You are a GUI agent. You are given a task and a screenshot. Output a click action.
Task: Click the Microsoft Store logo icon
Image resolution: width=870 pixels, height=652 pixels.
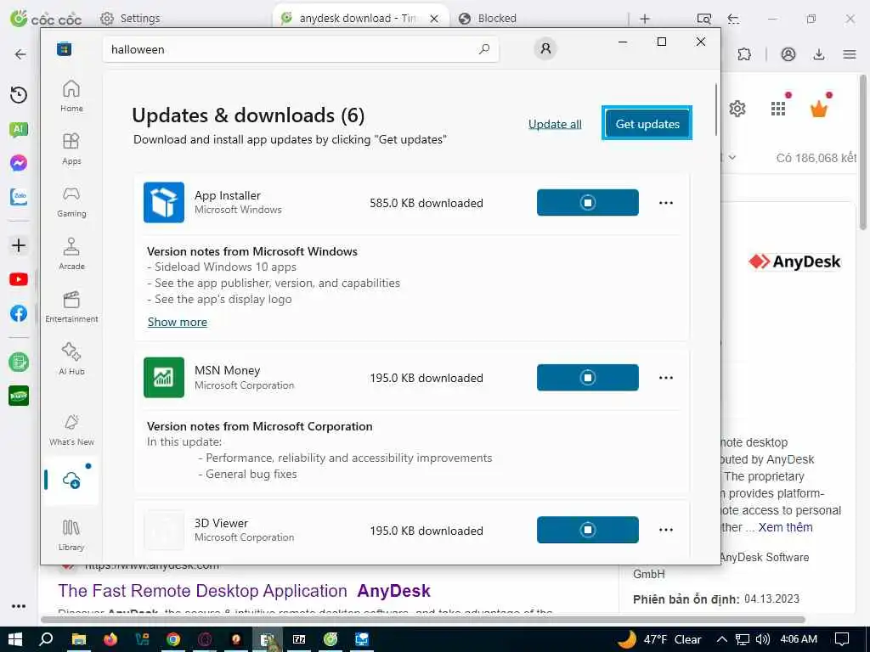[65, 49]
